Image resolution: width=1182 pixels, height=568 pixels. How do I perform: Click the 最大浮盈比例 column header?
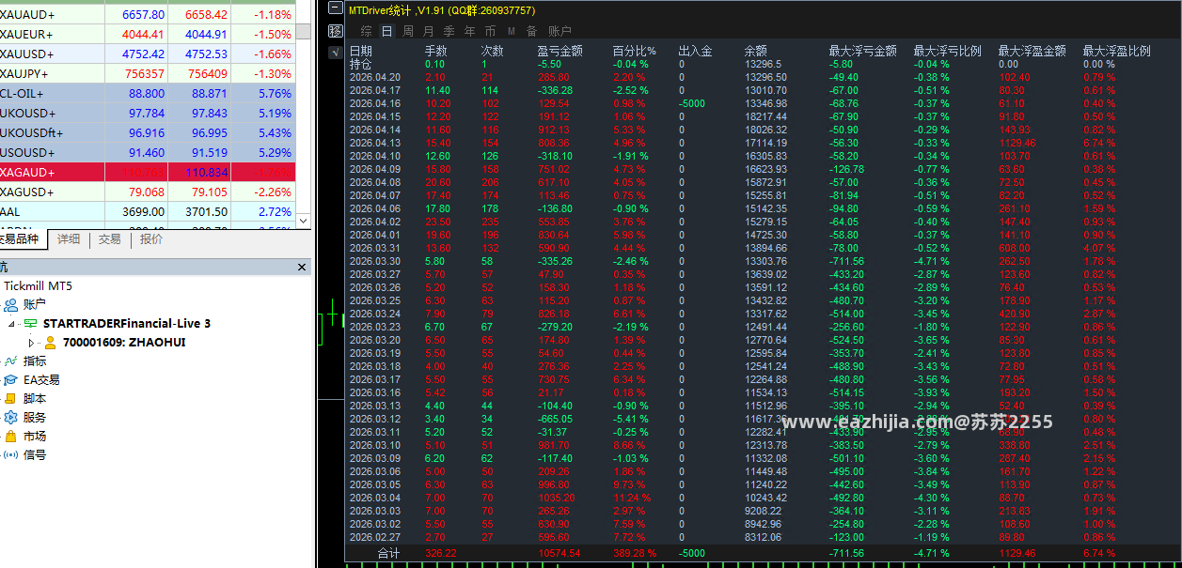coord(1117,51)
